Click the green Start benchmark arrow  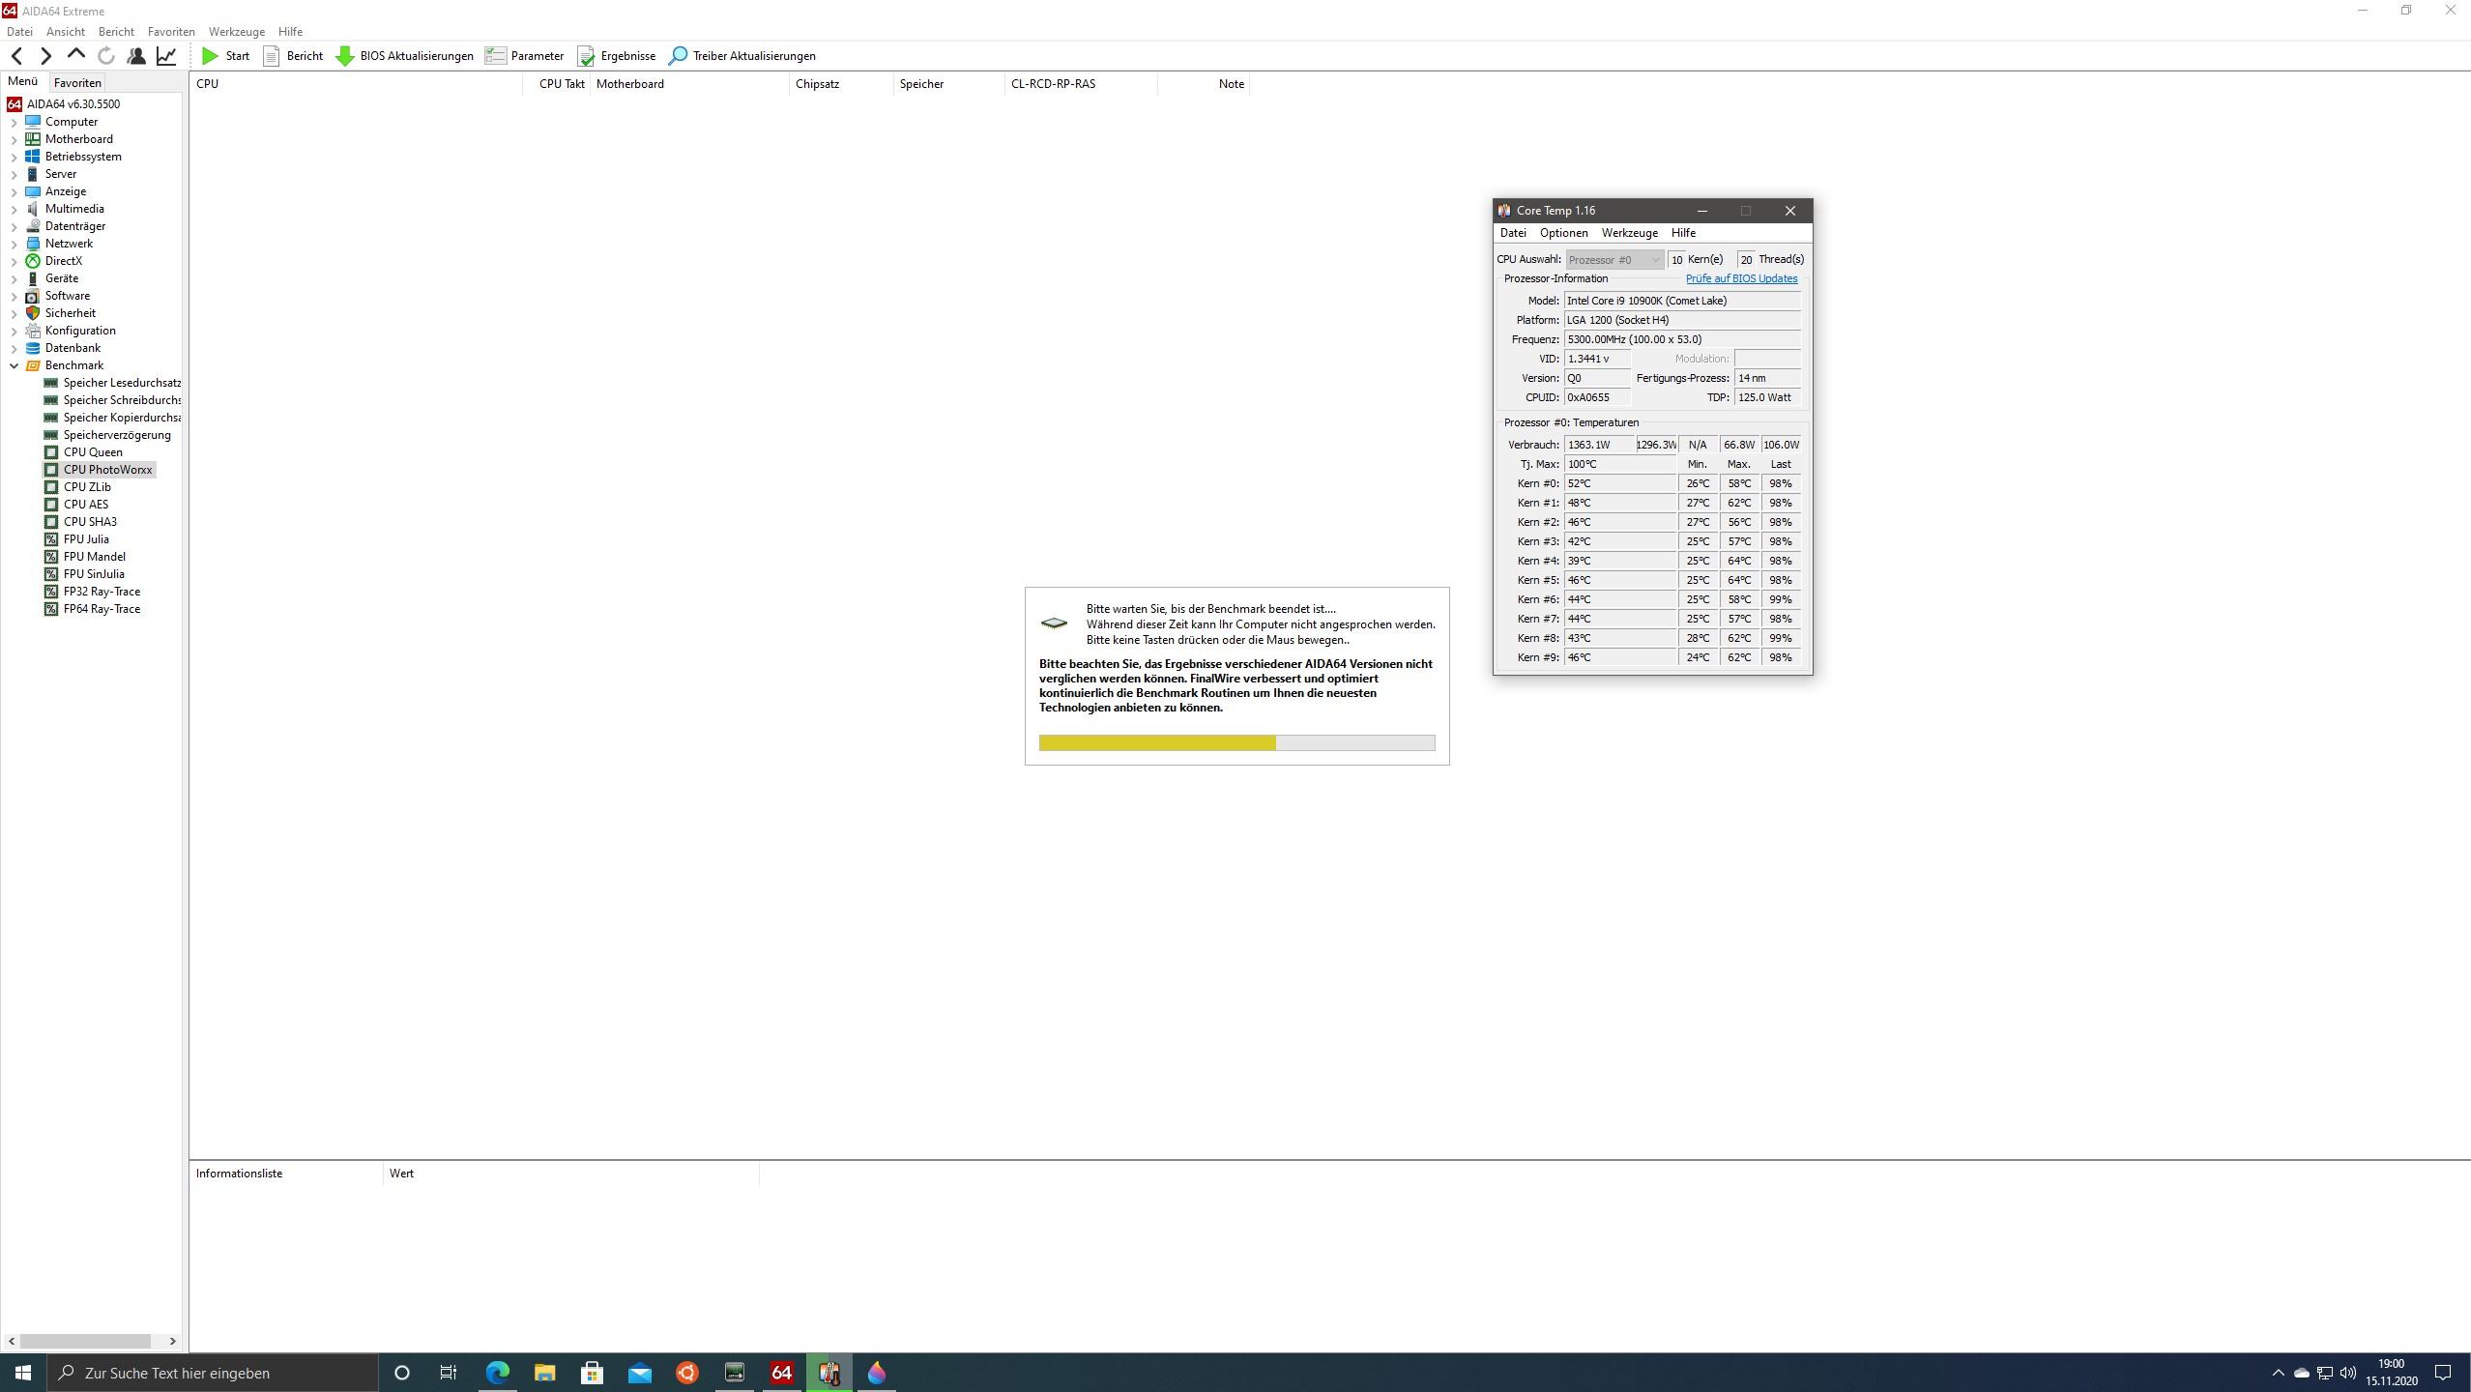click(x=210, y=56)
